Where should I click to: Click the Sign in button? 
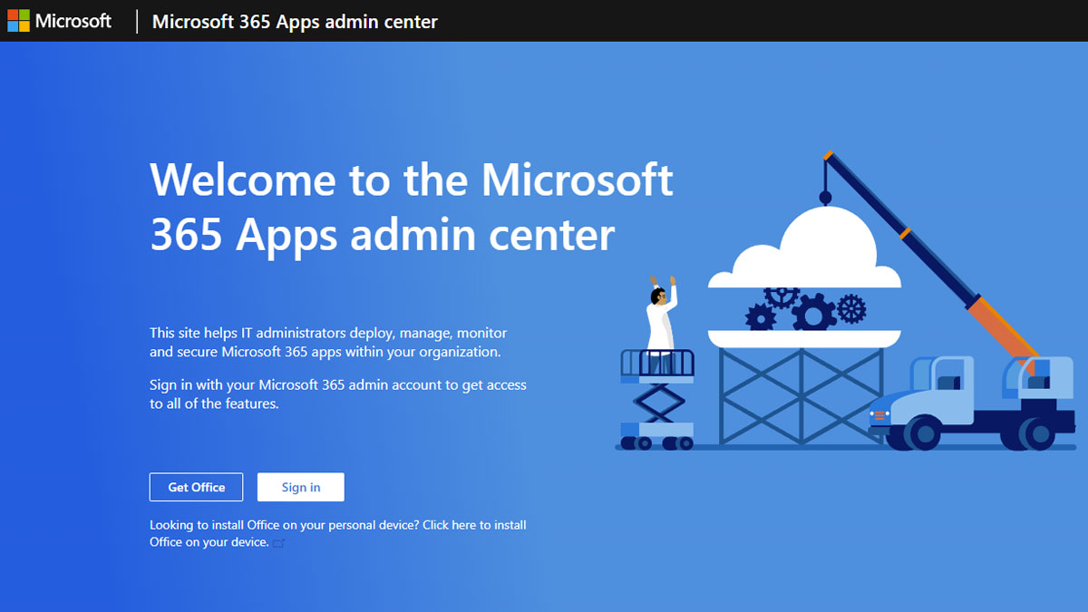click(x=301, y=487)
